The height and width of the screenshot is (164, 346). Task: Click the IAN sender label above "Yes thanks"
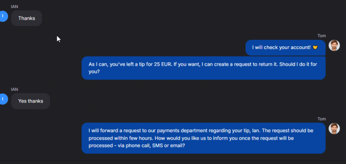[x=14, y=89]
